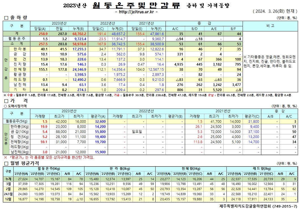Click the 일요일 cell in price table
301x209 pixels.
point(137,132)
